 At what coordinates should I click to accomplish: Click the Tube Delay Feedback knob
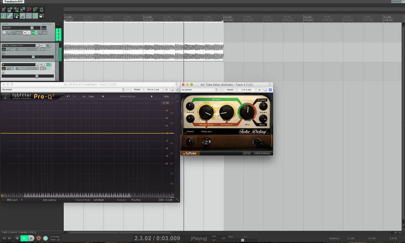(x=226, y=112)
